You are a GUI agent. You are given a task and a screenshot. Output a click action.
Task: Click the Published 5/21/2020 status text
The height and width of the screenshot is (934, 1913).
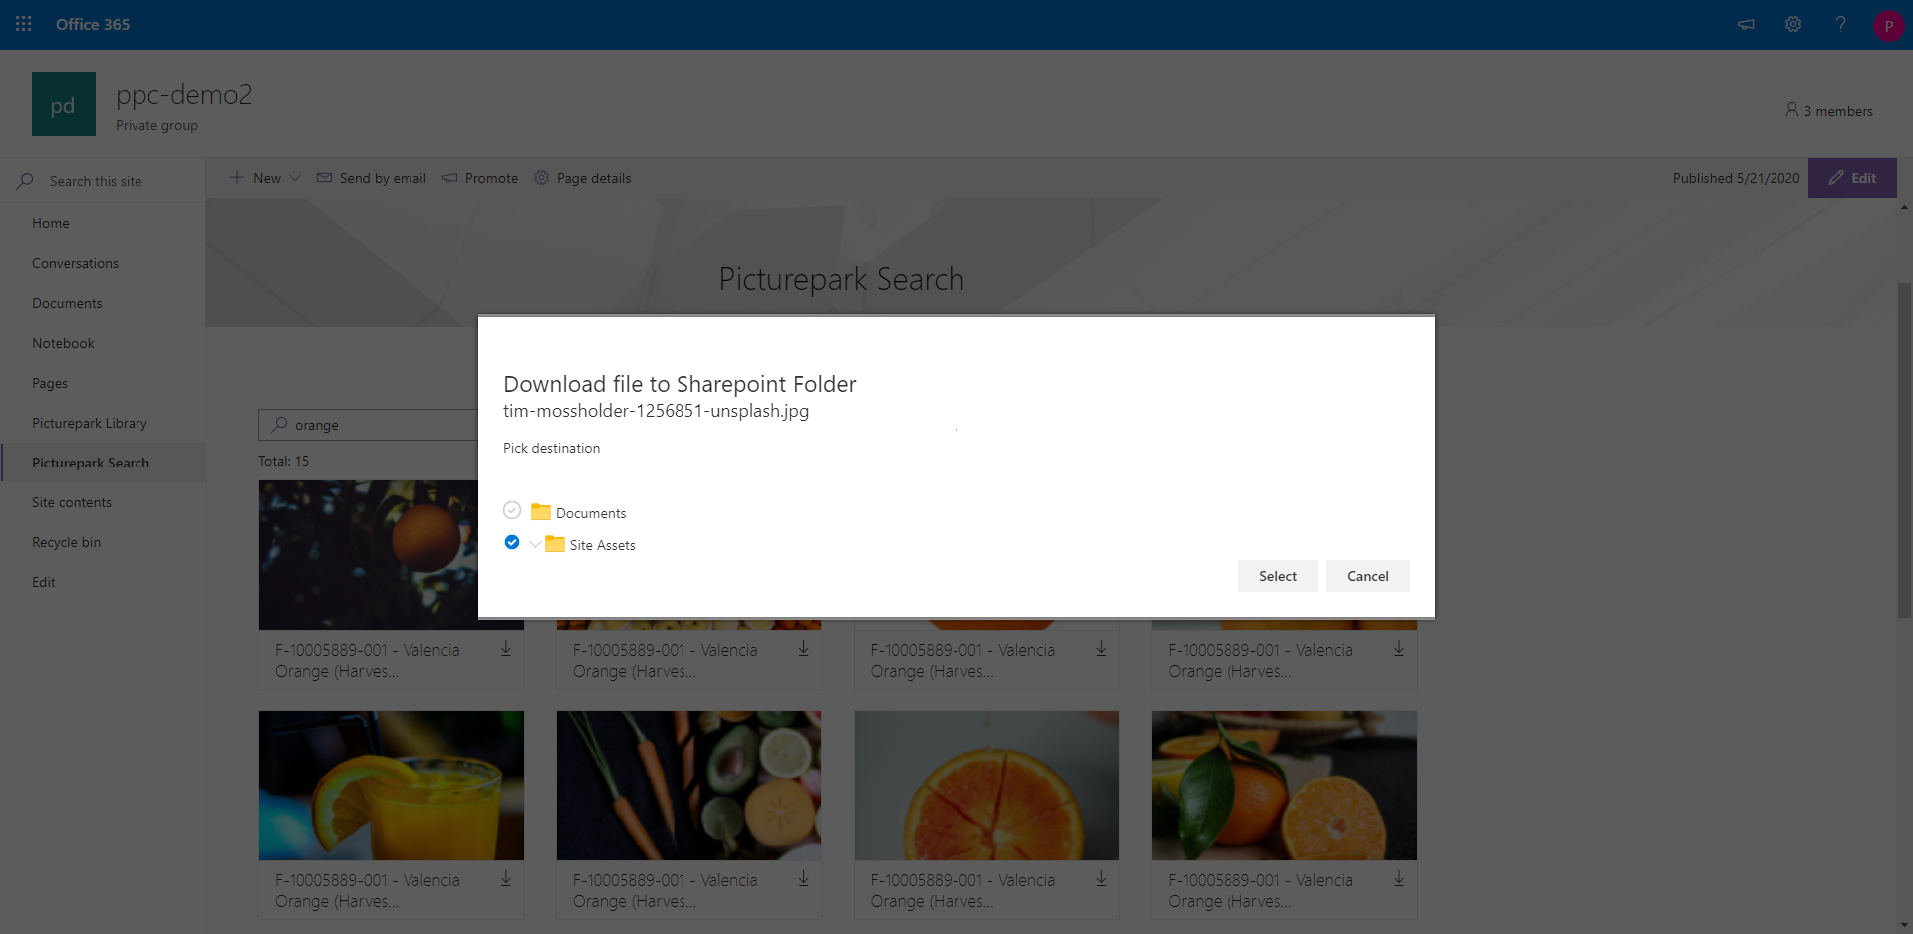click(1736, 178)
